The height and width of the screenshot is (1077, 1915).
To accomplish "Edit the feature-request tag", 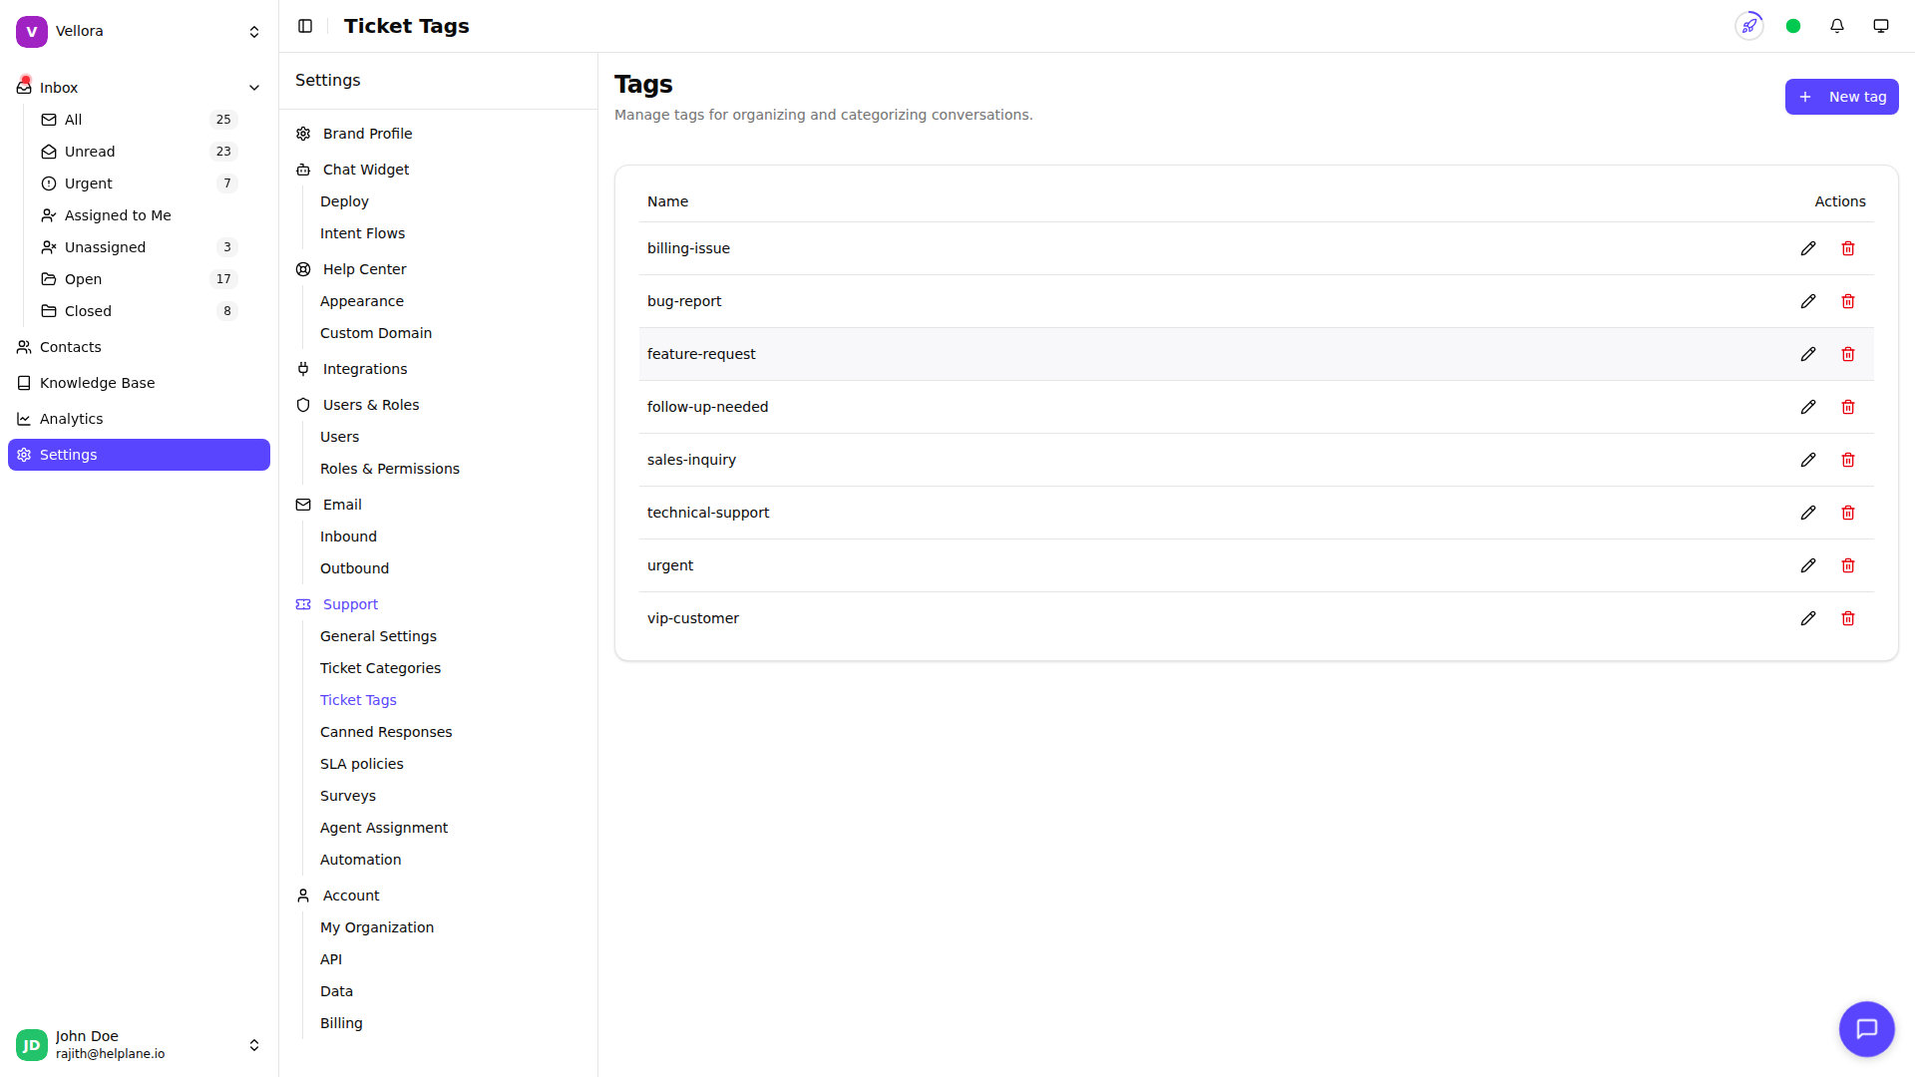I will click(1808, 354).
